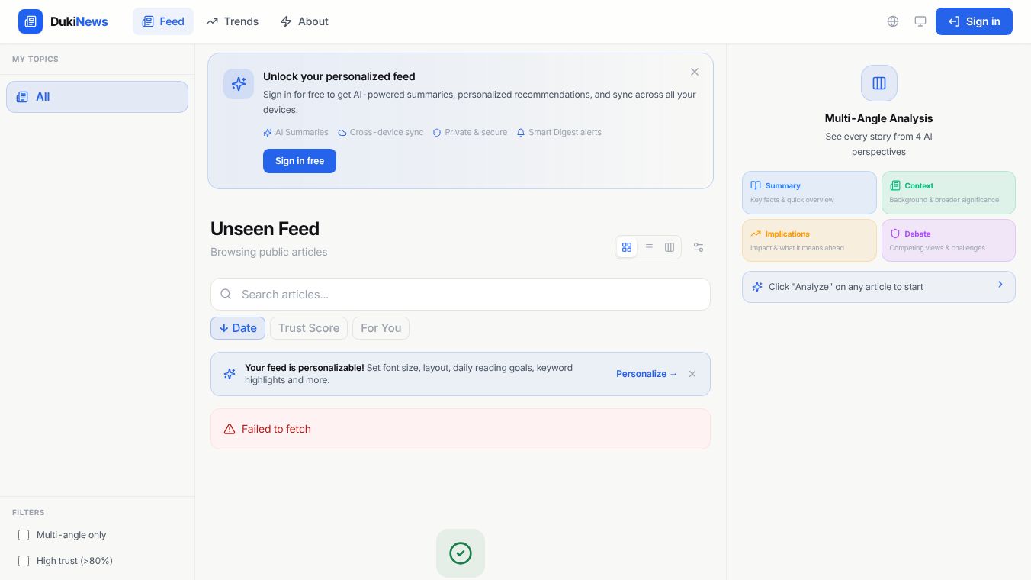The width and height of the screenshot is (1031, 580).
Task: Select the All topic in sidebar
Action: (x=97, y=97)
